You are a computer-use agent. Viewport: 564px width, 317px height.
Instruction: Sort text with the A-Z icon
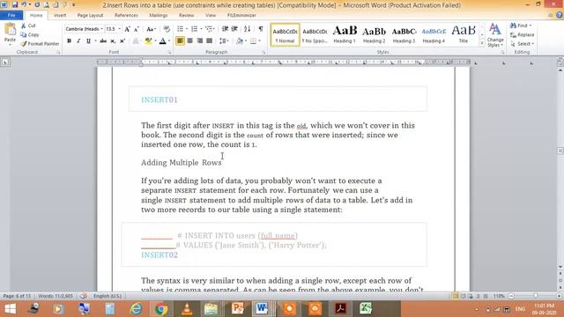(247, 29)
